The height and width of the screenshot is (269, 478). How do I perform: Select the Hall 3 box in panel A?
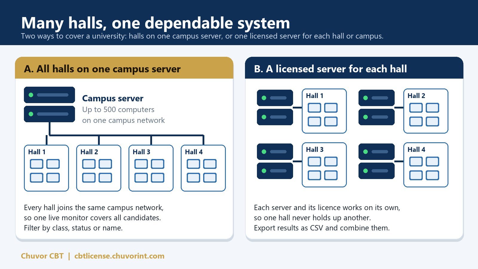coord(151,168)
